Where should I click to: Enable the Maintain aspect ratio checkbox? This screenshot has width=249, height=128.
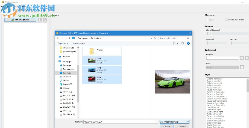pos(227,20)
